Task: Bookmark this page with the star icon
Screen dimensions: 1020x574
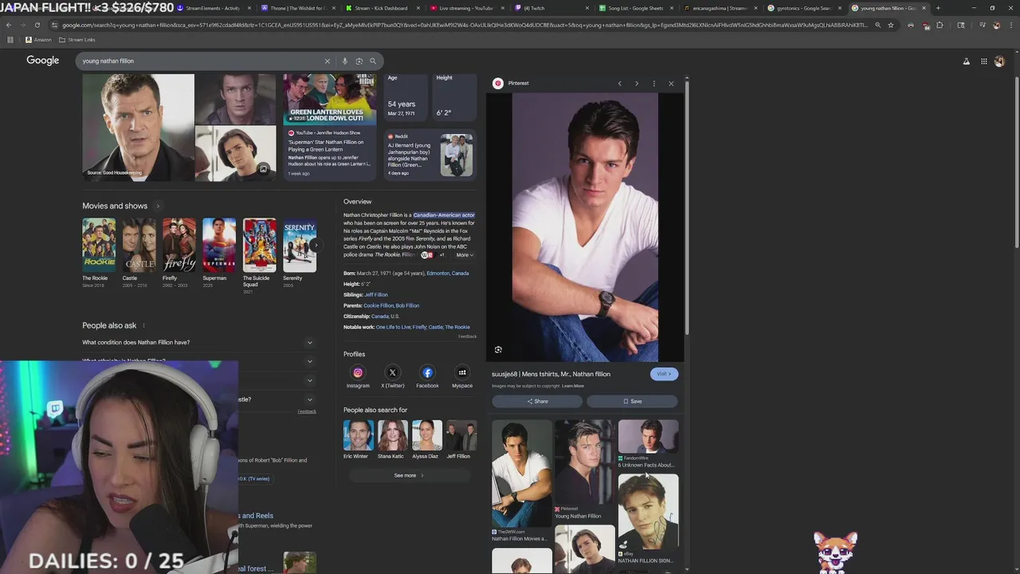Action: coord(891,25)
